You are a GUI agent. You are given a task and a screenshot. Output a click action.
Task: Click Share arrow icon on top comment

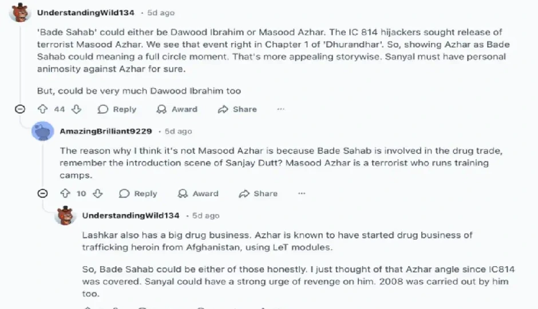point(223,109)
